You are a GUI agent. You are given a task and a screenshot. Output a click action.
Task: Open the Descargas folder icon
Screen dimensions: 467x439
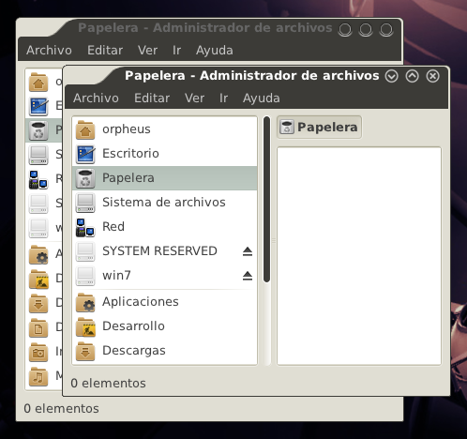click(85, 351)
